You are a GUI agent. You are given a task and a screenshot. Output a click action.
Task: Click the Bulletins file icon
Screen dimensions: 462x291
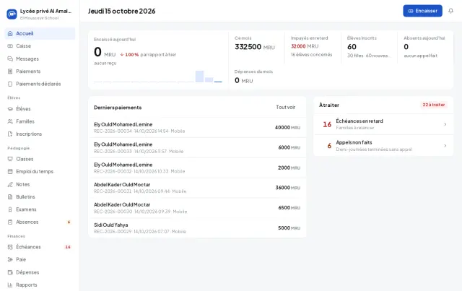tap(10, 196)
